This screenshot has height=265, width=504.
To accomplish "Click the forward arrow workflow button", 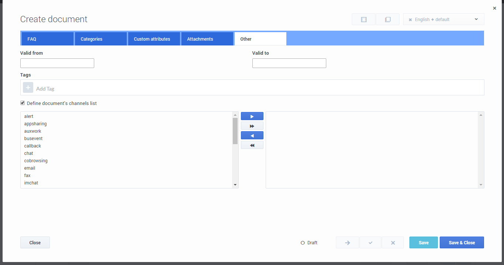I will click(347, 243).
